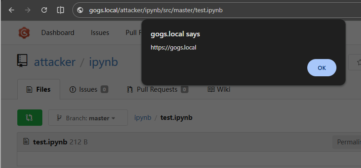Viewport: 361px width, 168px height.
Task: Open the attacker user link
Action: pyautogui.click(x=55, y=62)
